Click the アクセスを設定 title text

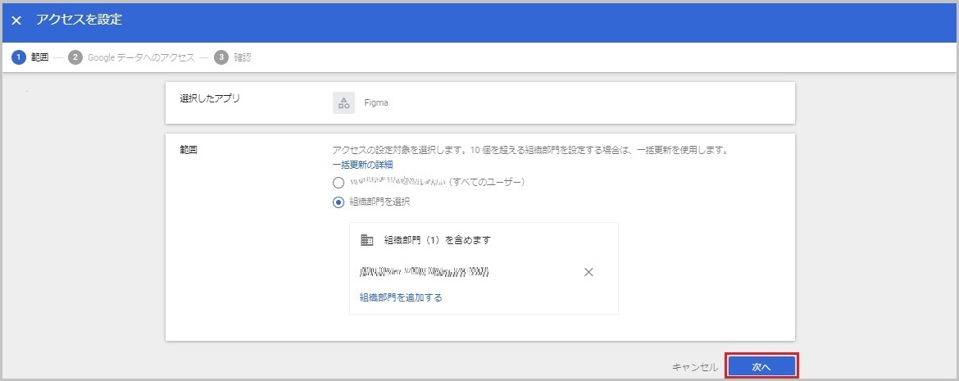[x=79, y=20]
